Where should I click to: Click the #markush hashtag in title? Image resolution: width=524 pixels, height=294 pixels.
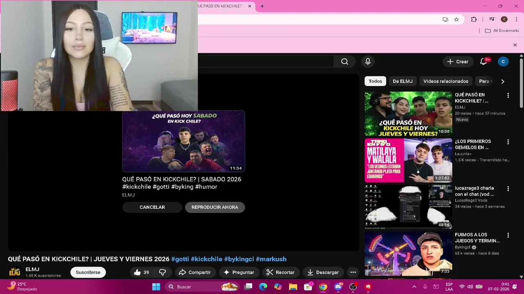[x=271, y=259]
